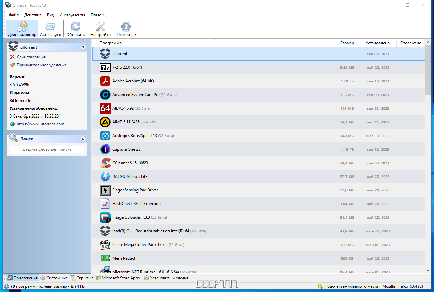
Task: Switch to the Системные tab
Action: (x=54, y=278)
